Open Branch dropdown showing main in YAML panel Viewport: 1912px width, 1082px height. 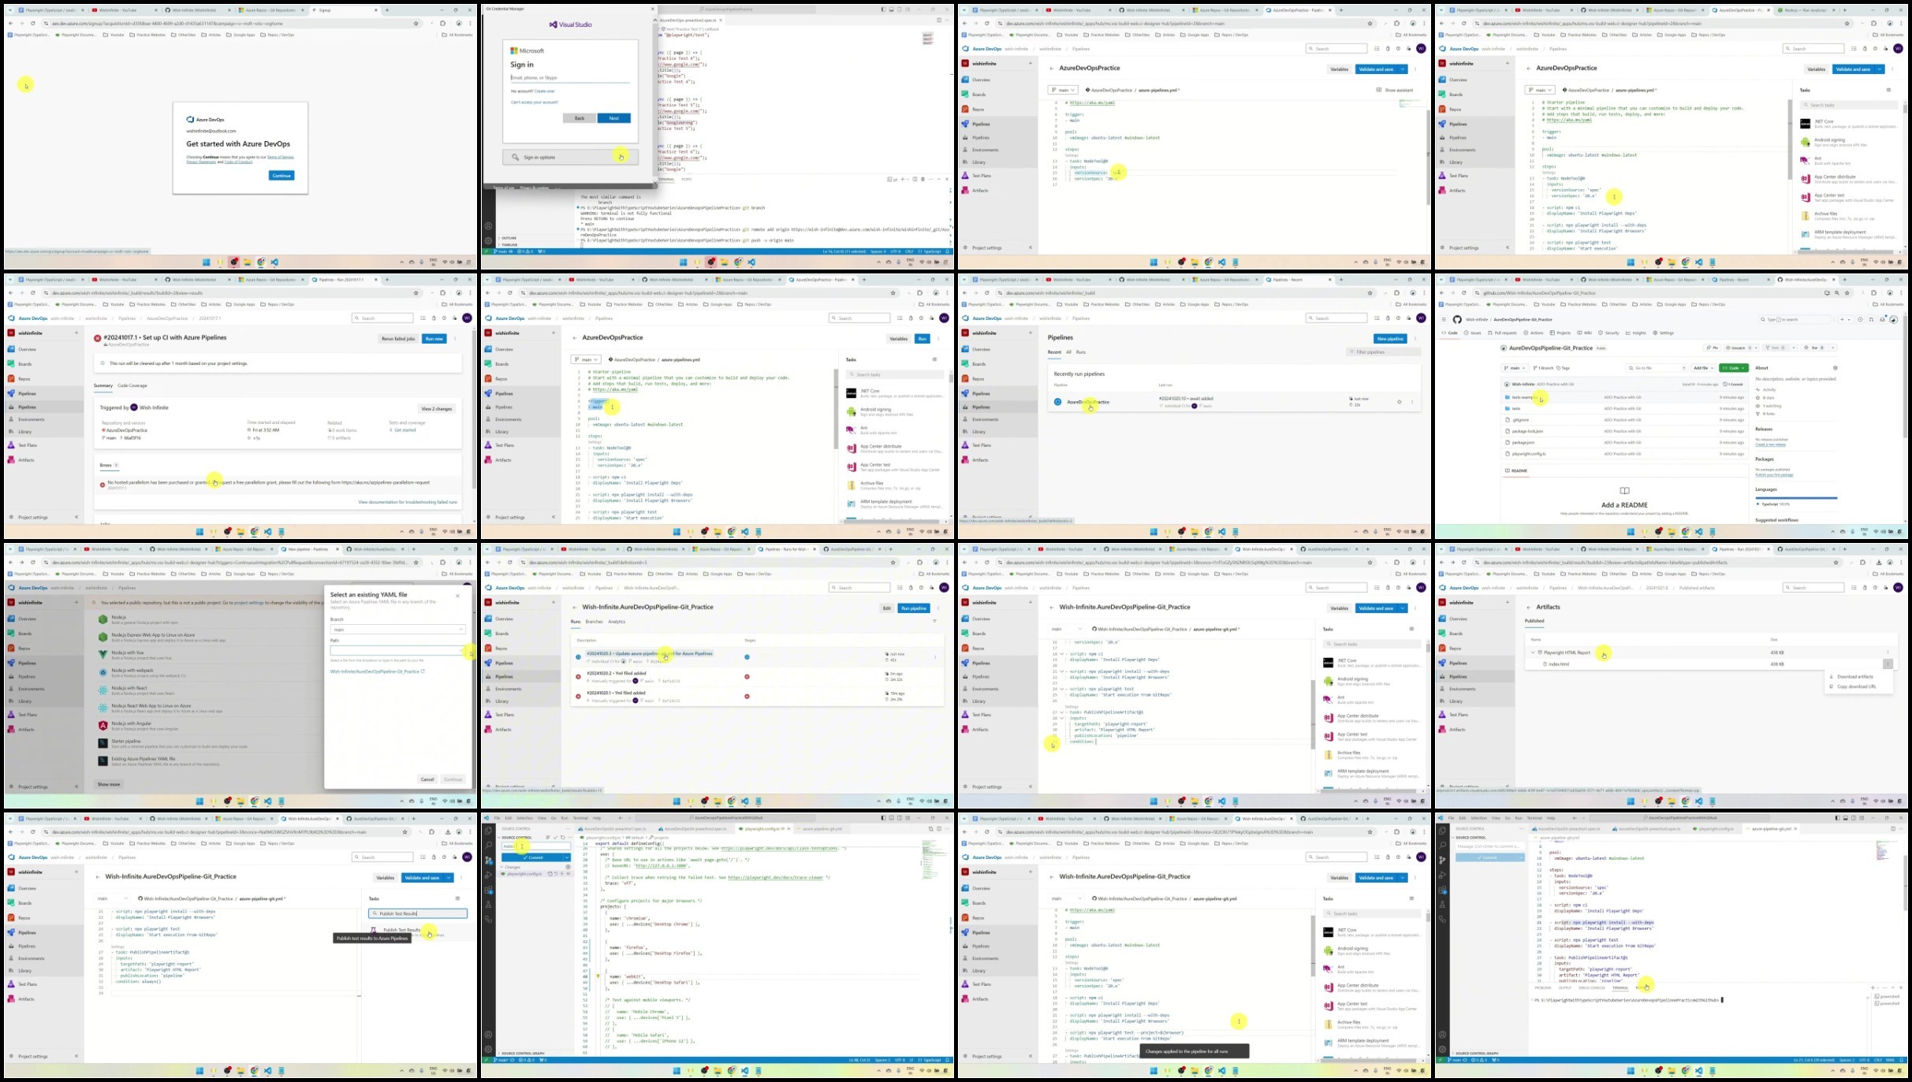pyautogui.click(x=398, y=630)
